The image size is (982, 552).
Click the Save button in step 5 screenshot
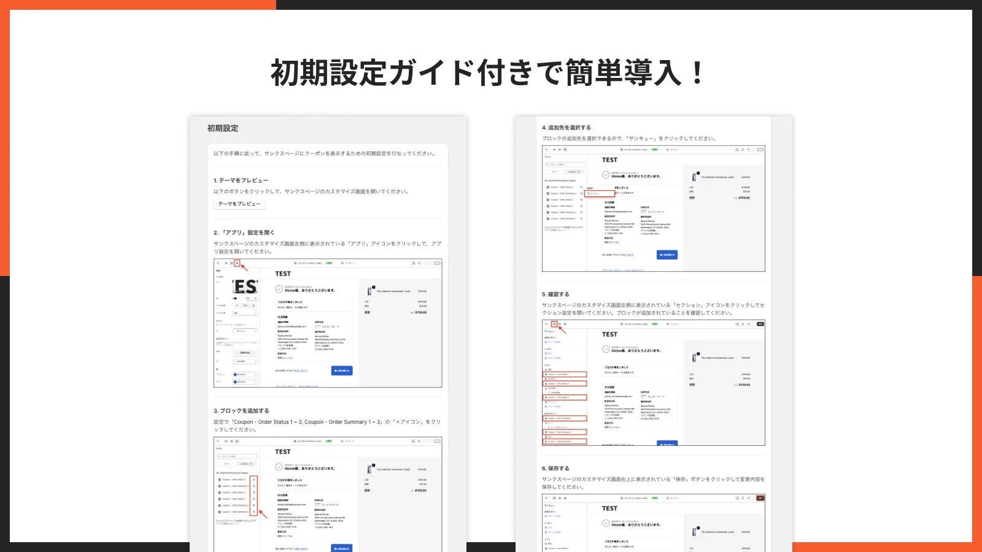tap(760, 324)
